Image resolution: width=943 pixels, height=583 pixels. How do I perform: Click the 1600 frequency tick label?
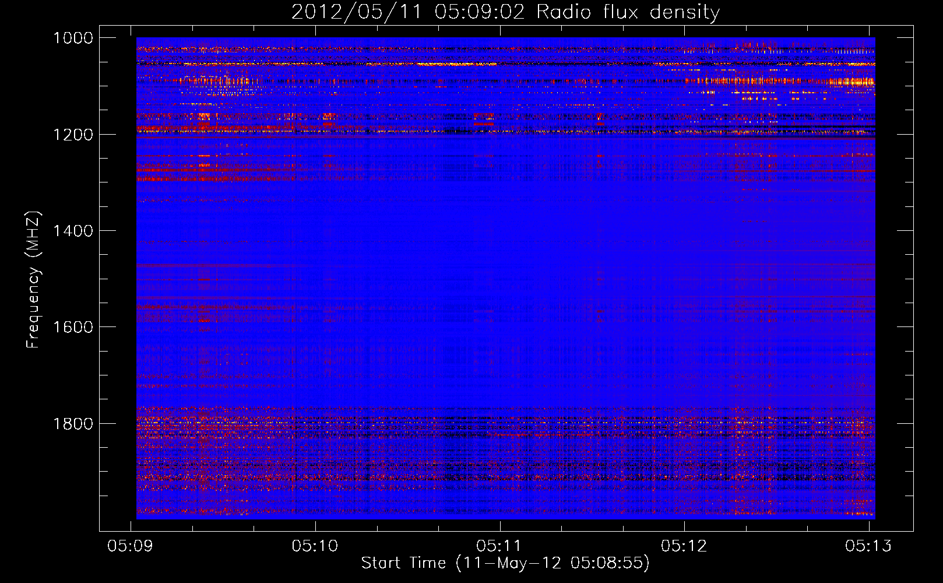click(73, 327)
